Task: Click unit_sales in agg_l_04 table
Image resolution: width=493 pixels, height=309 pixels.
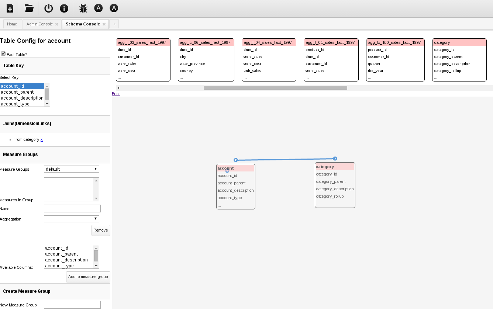Action: click(252, 71)
